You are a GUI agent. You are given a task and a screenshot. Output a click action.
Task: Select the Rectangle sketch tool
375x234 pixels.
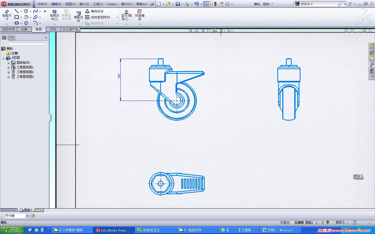(17, 17)
